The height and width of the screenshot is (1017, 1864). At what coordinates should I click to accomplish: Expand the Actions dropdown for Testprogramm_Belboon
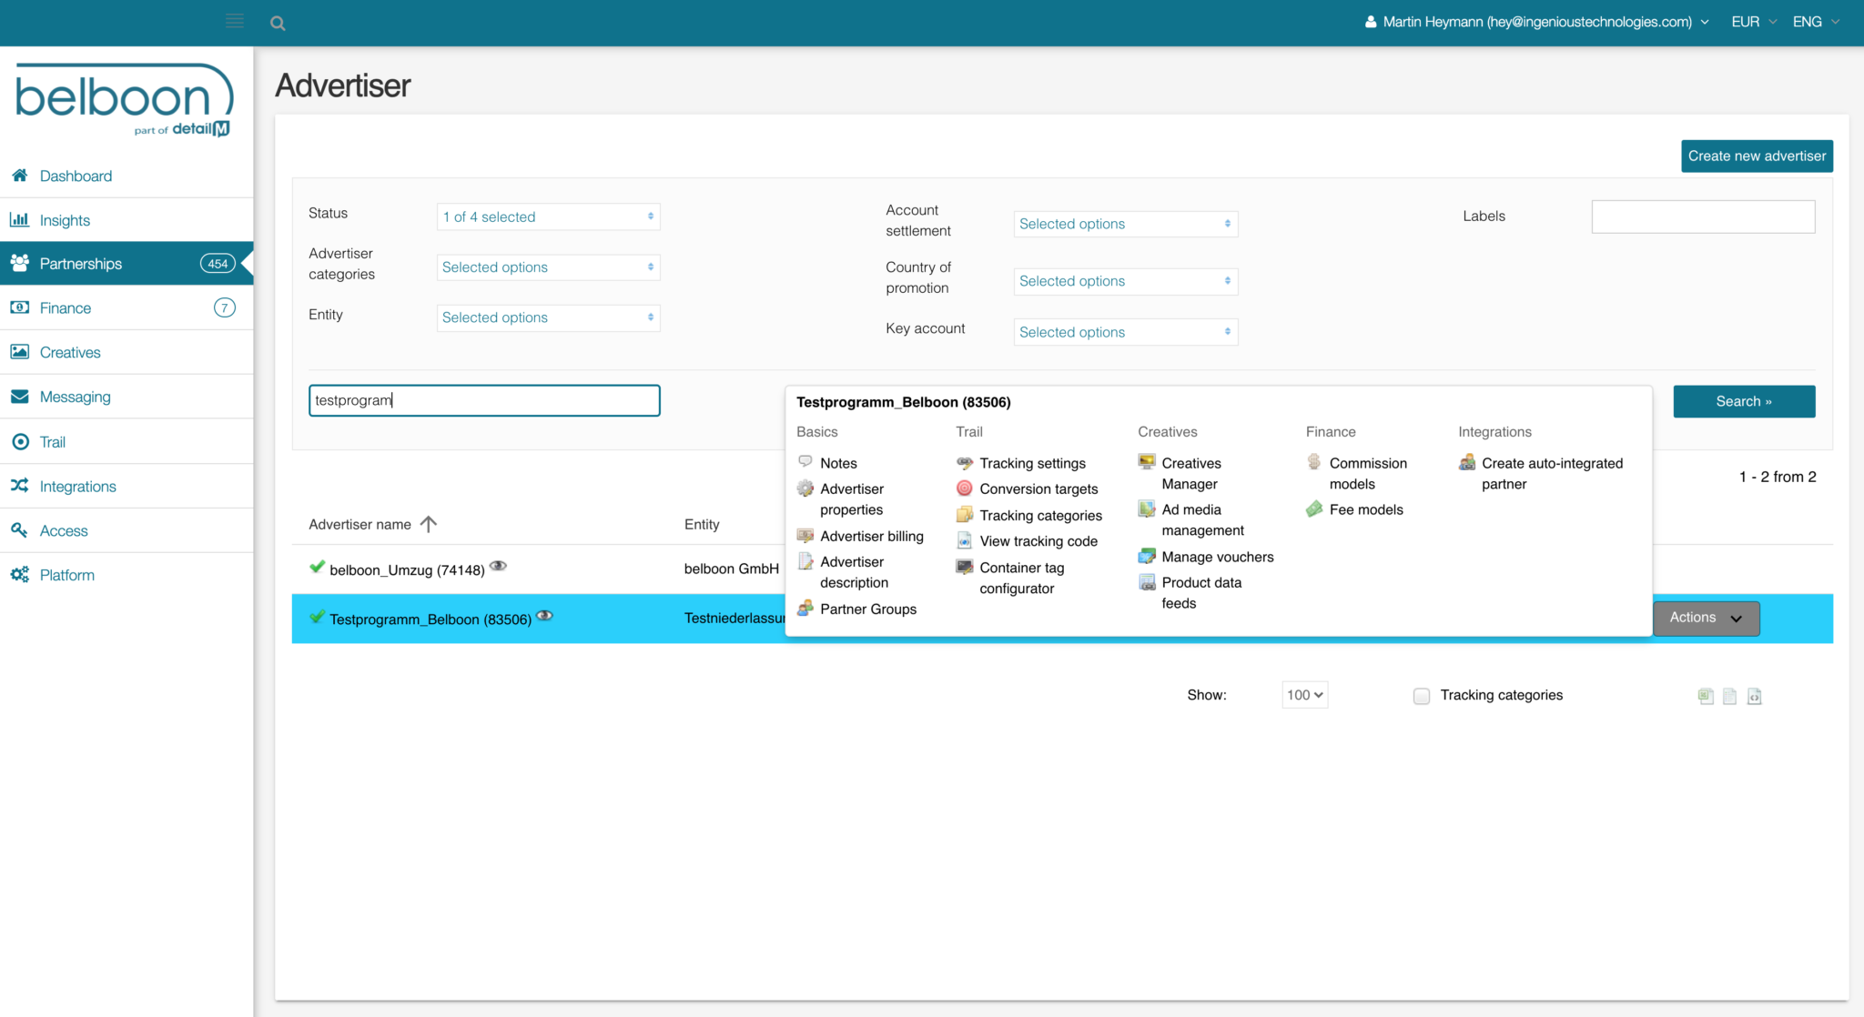coord(1706,618)
